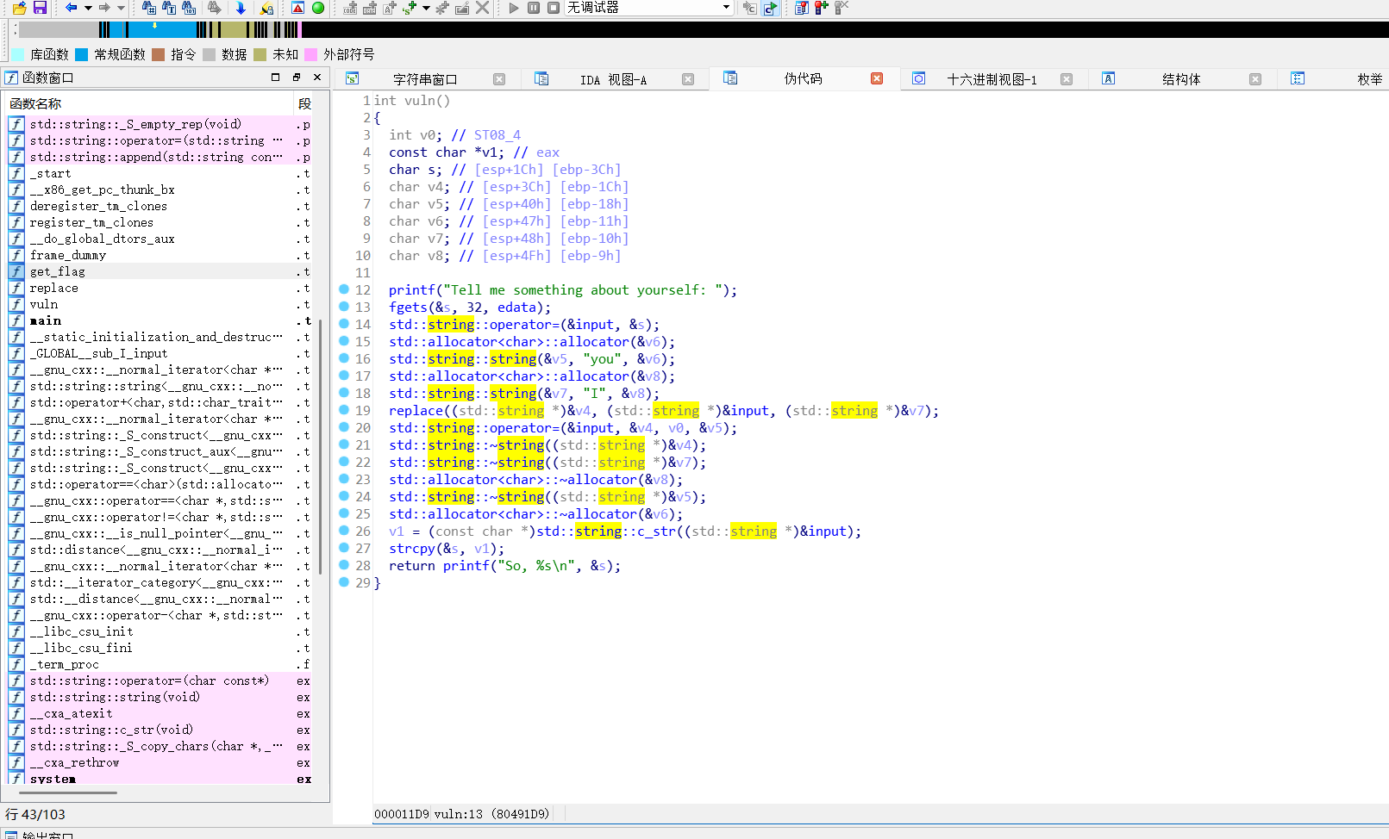Click the breakpoint list toolbar icon
The width and height of the screenshot is (1389, 839).
[801, 8]
